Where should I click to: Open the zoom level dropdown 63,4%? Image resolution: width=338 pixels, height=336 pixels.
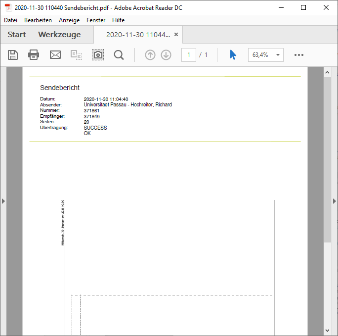click(265, 55)
